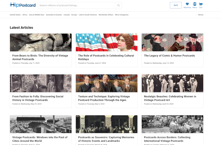Click 'Posted on Wednesday, April 24, 2024'
Viewport: 221px width, 145px height.
tap(159, 104)
